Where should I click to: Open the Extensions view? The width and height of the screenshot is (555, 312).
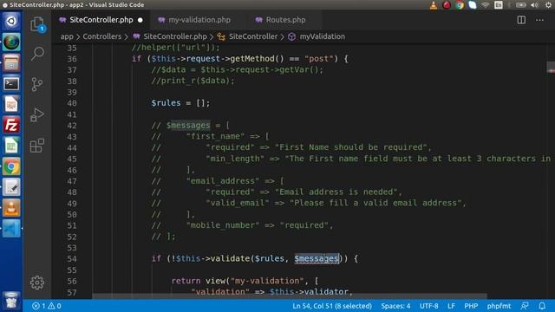coord(37,145)
